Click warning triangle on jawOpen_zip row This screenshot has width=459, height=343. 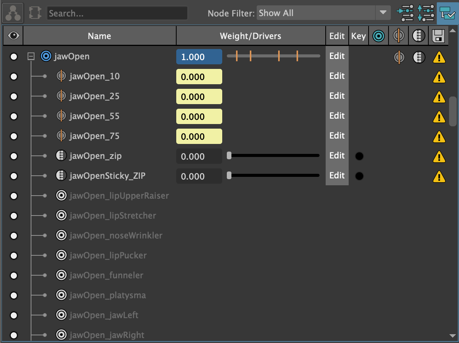439,157
